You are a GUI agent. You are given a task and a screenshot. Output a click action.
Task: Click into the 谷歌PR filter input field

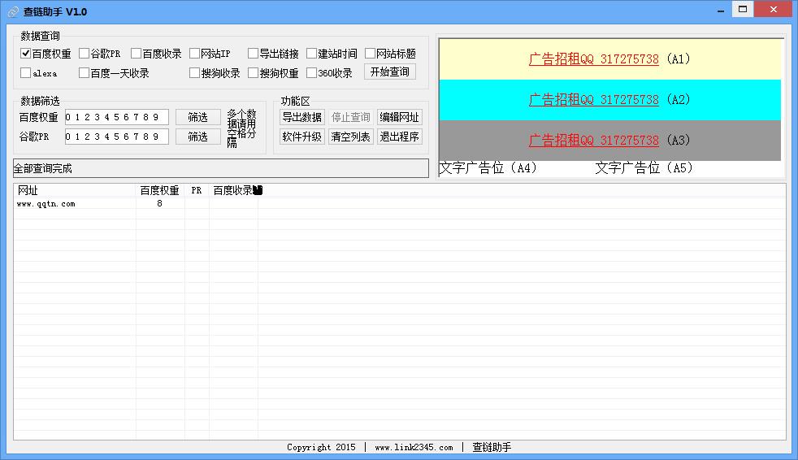tap(116, 137)
